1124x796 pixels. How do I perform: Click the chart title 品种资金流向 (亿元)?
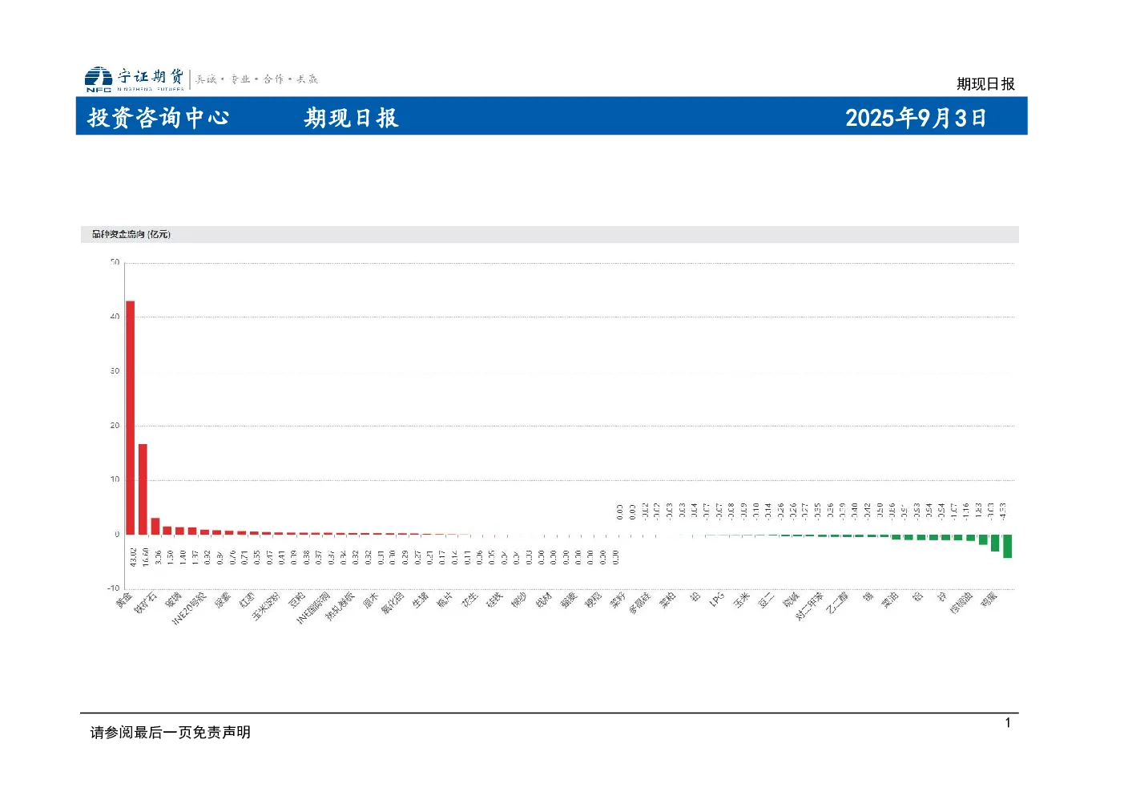coord(131,234)
